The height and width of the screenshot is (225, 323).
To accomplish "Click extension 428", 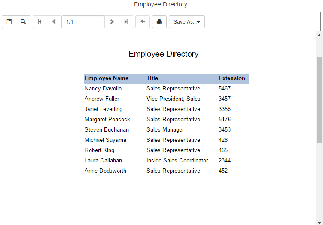I will [223, 140].
